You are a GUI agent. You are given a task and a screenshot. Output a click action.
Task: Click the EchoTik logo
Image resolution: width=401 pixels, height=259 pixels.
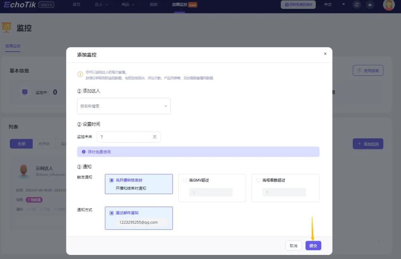point(19,4)
